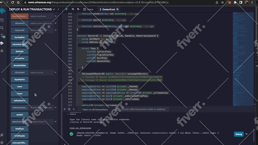The height and width of the screenshot is (145, 258).
Task: Focus the isExcluded address account input
Action: pyautogui.click(x=41, y=72)
